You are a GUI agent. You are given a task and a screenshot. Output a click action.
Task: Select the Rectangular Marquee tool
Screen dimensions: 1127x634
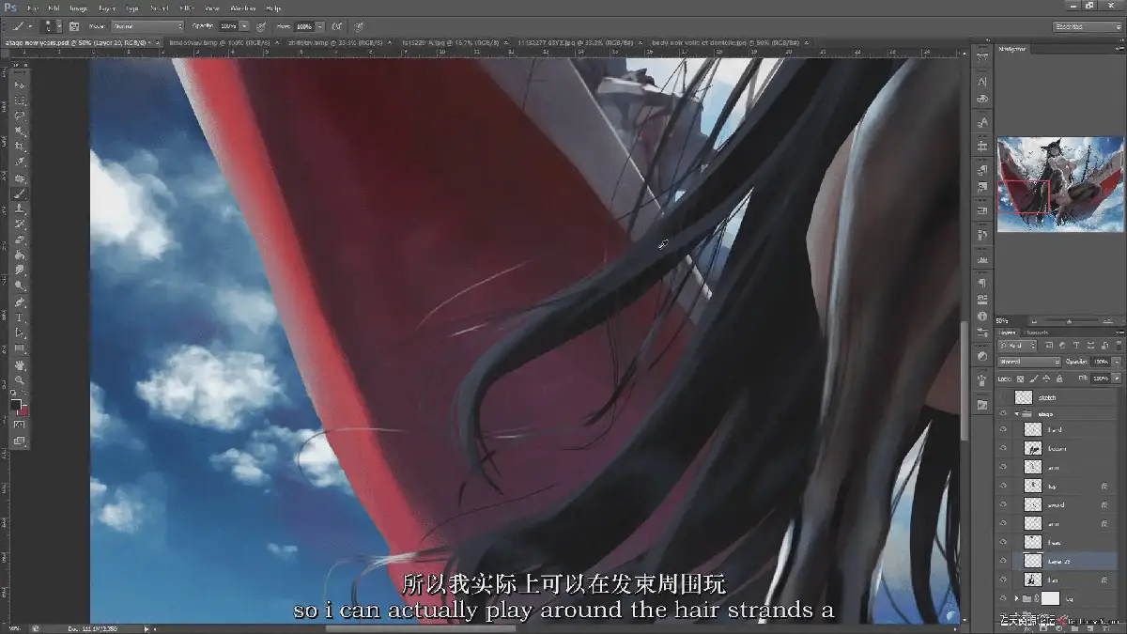[21, 101]
